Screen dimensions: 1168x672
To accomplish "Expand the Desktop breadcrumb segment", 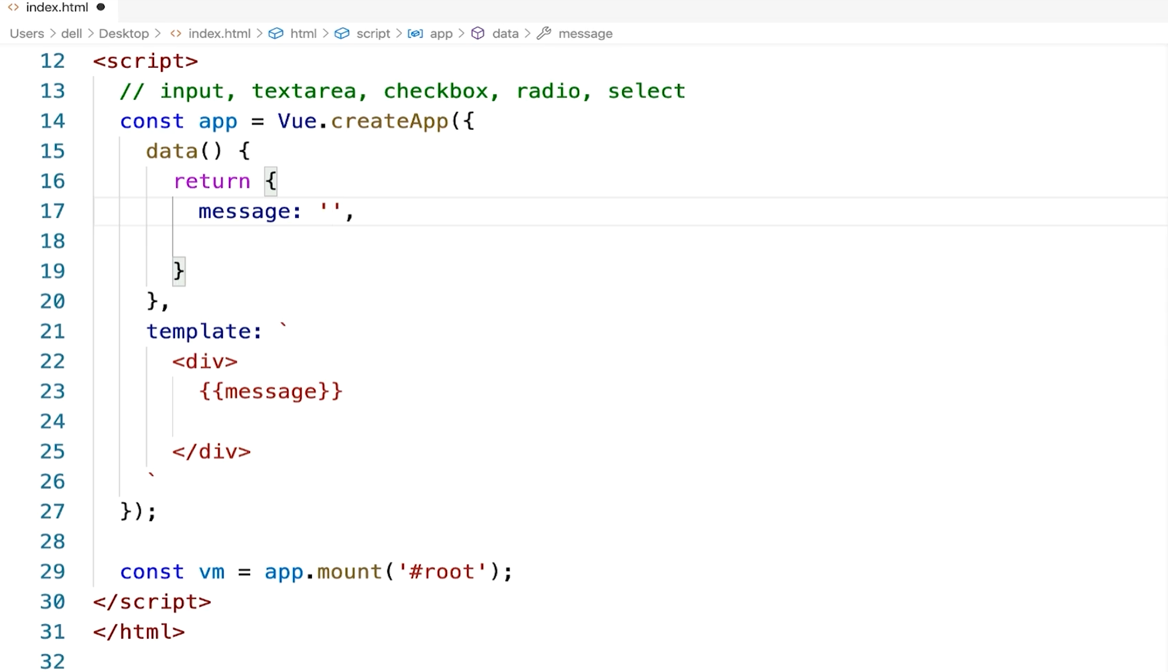I will point(123,33).
